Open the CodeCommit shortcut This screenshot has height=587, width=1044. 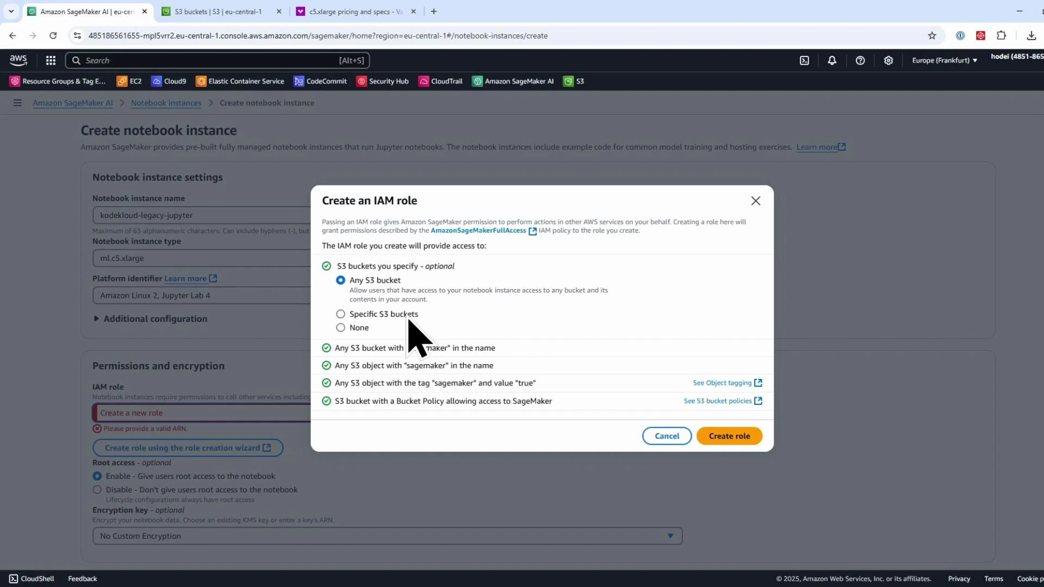coord(320,81)
